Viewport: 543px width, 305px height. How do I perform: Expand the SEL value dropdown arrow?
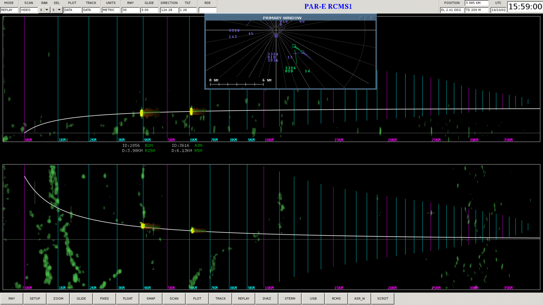click(59, 10)
